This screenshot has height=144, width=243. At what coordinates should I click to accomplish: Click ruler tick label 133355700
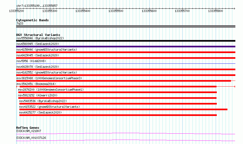click(182, 11)
